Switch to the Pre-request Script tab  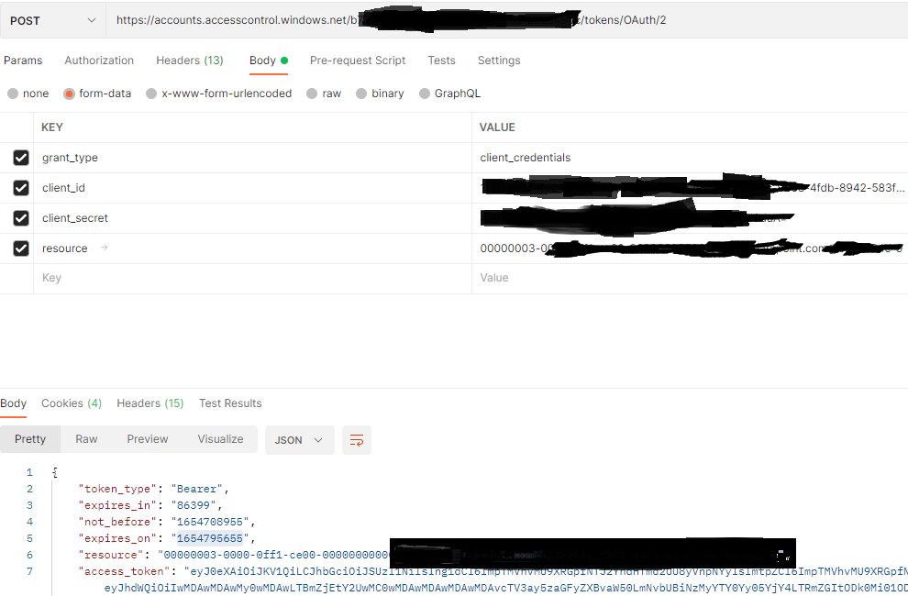pyautogui.click(x=358, y=61)
